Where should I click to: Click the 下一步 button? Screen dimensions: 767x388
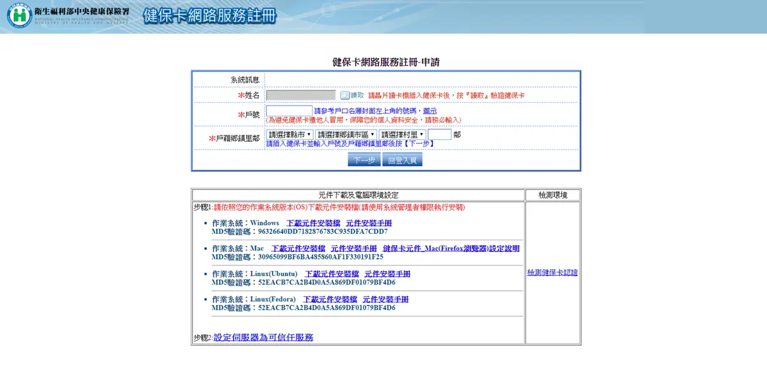point(364,160)
